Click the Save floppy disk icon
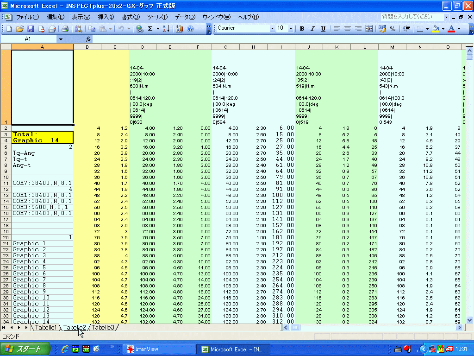Viewport: 474px width, 356px height. click(x=31, y=29)
